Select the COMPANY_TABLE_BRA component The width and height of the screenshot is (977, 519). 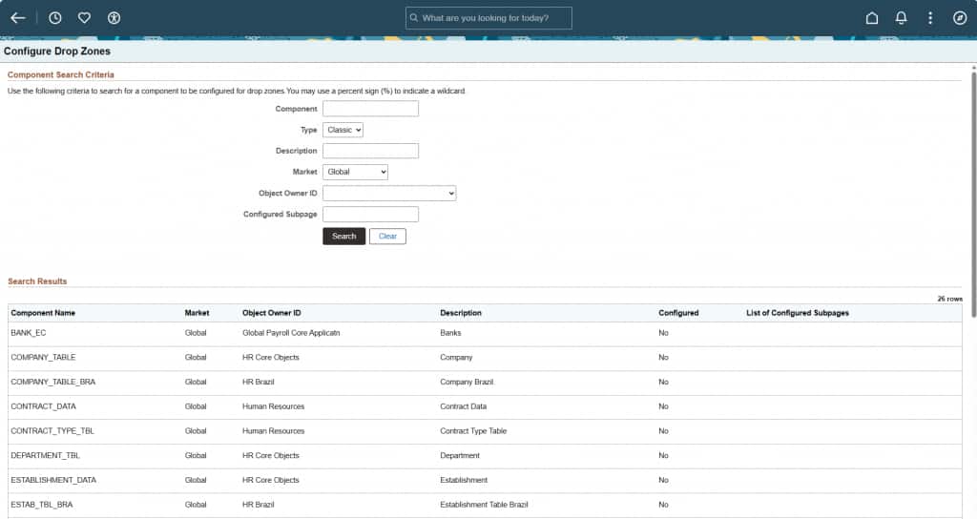pyautogui.click(x=53, y=382)
